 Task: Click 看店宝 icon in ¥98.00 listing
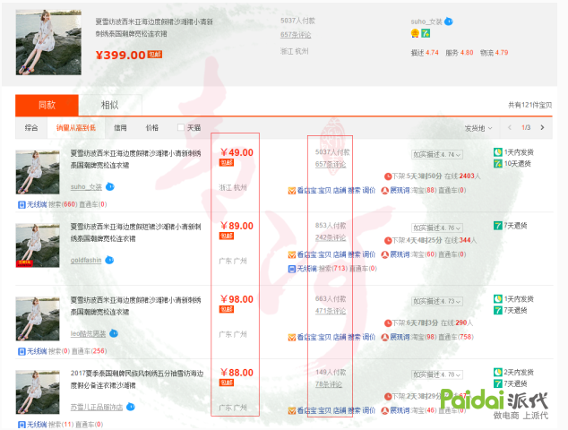[x=291, y=337]
